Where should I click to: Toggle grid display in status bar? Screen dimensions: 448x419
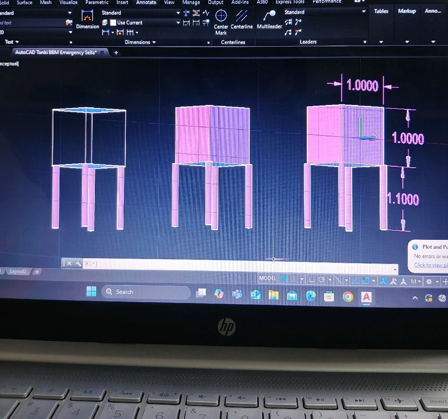(x=284, y=279)
